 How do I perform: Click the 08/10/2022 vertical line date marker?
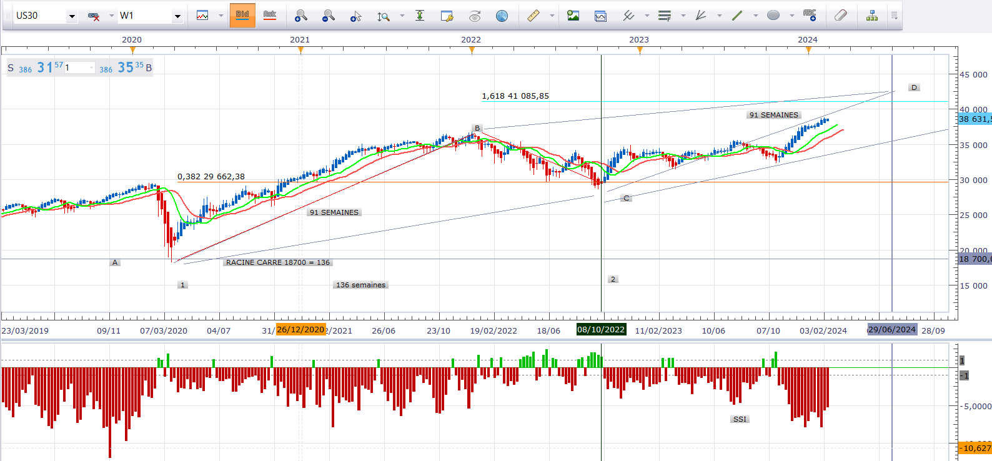tap(601, 329)
